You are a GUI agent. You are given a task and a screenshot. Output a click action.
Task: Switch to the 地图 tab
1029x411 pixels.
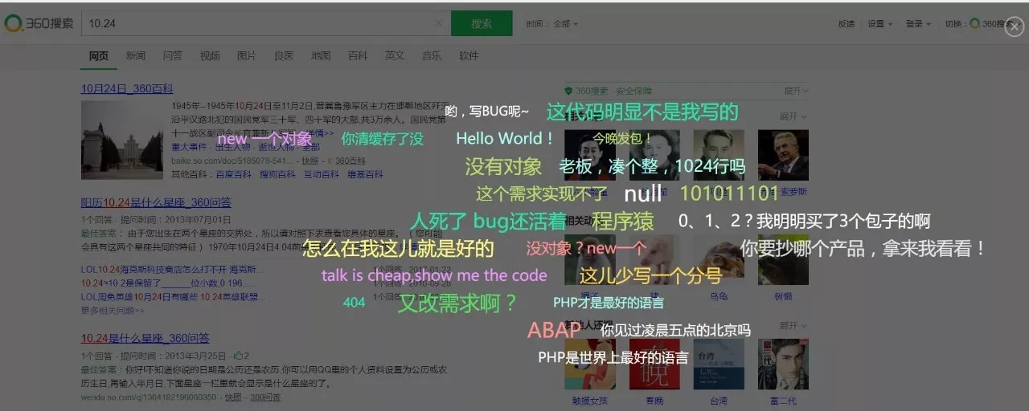[x=321, y=56]
